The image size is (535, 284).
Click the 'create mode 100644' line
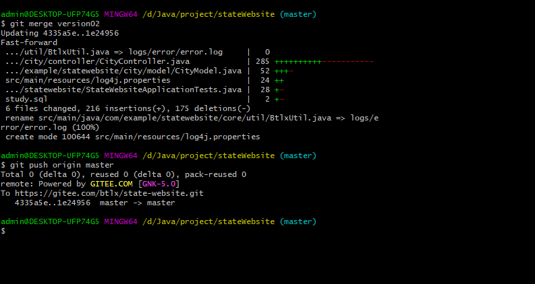(132, 136)
